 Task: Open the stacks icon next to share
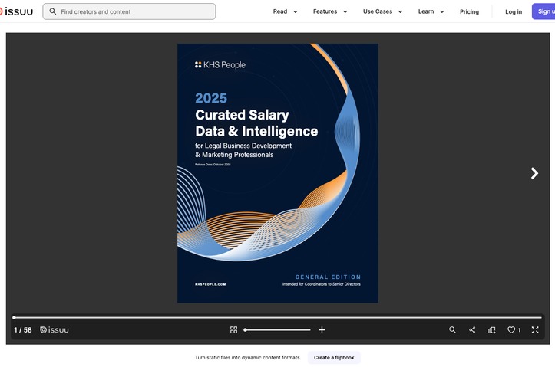491,330
